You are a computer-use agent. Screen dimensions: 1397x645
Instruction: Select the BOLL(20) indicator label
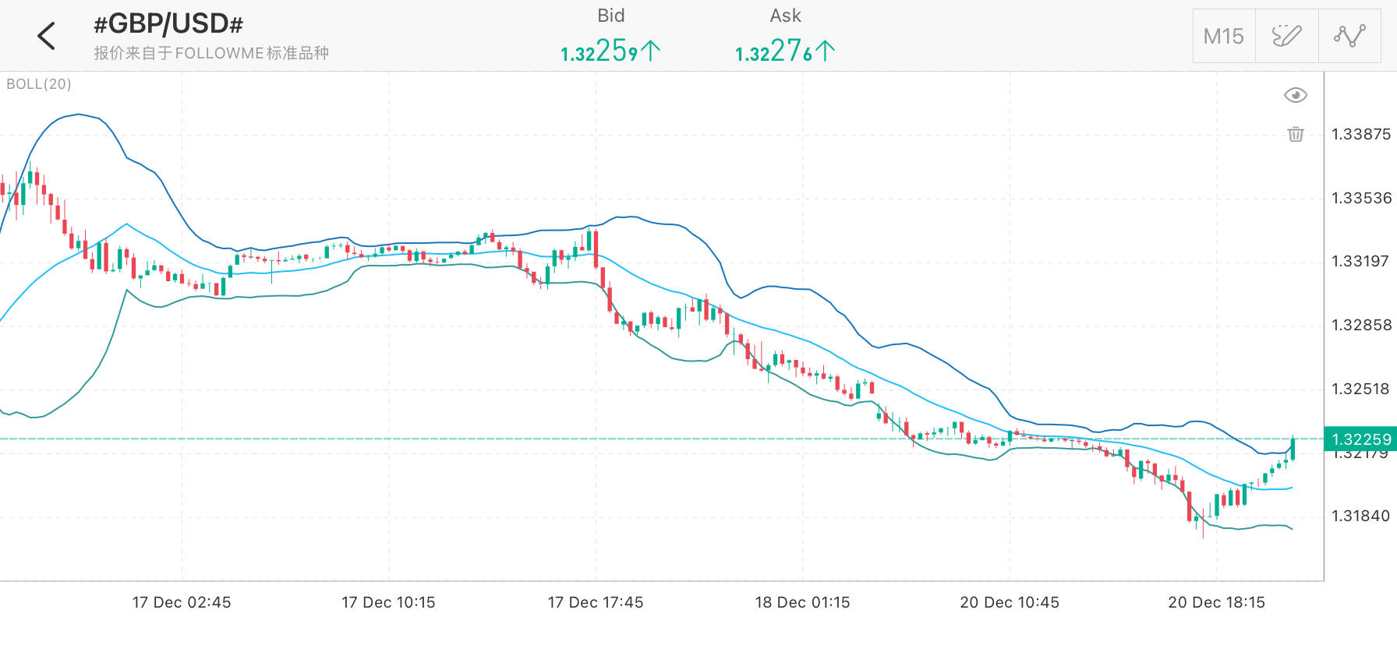click(x=39, y=84)
